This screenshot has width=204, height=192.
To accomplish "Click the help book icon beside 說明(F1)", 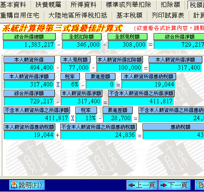I will click(x=14, y=185).
